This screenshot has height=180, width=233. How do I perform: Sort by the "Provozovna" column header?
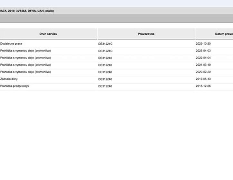coord(146,34)
